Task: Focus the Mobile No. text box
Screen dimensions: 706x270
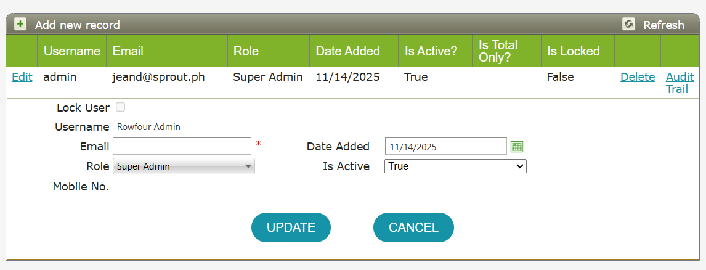Action: coord(182,186)
